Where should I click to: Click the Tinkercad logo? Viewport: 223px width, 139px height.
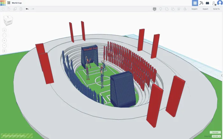tap(3, 3)
